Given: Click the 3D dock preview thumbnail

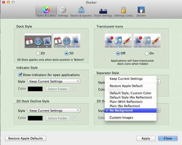Looking at the screenshot, I should pos(67,41).
